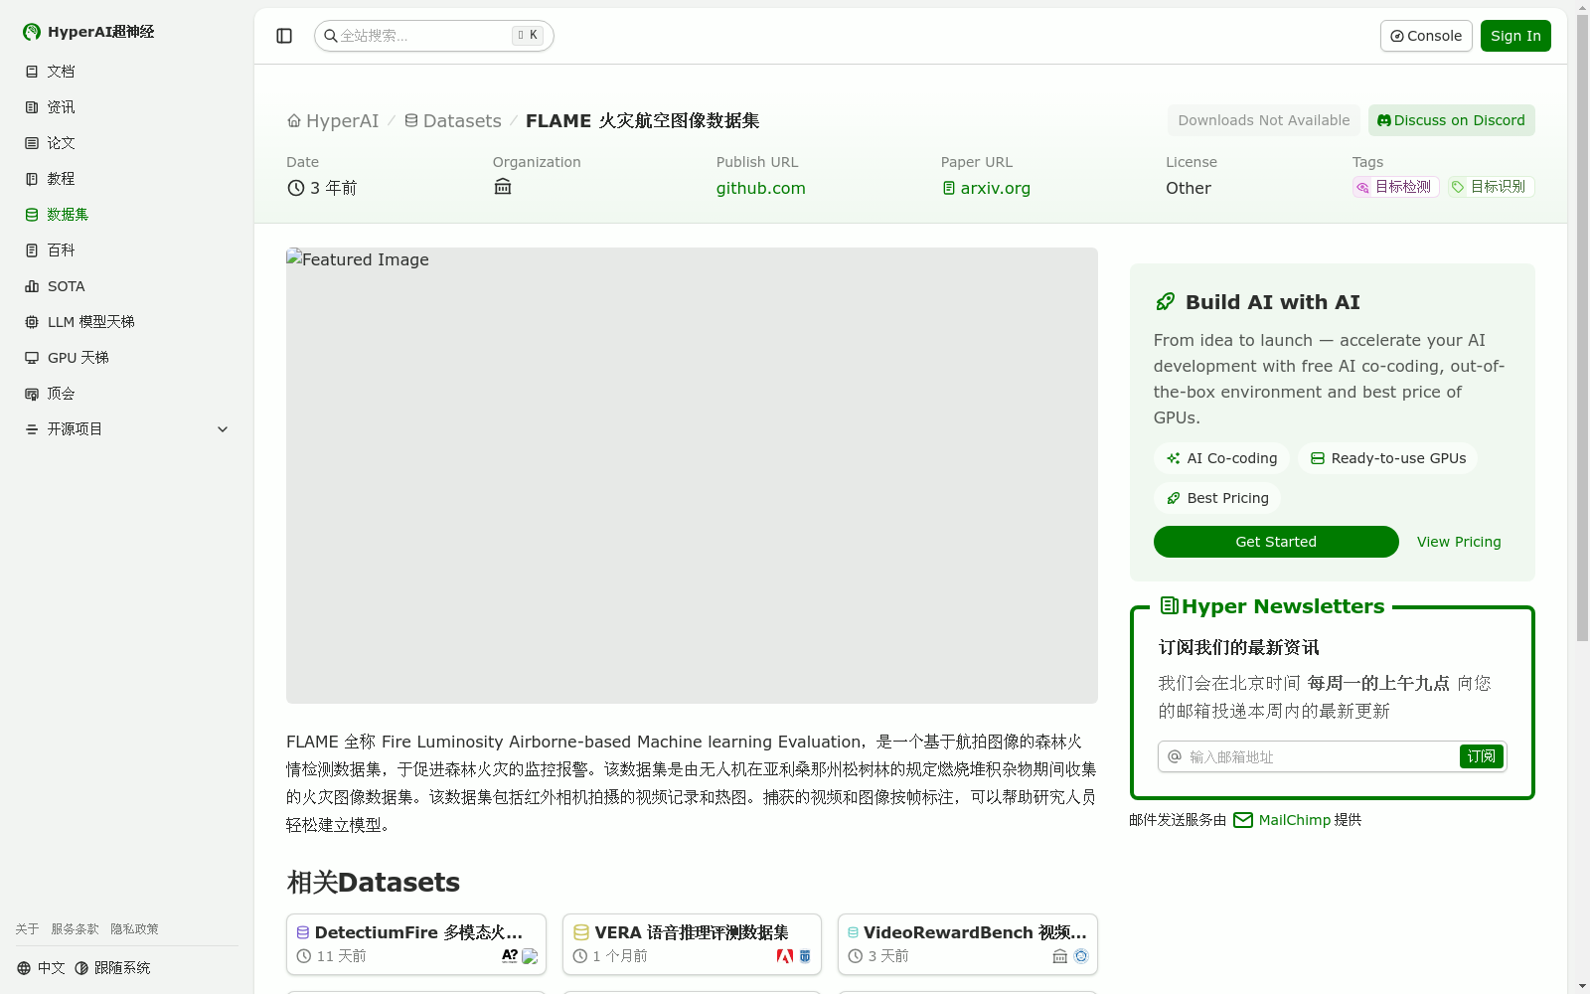Open the 资讯 sidebar item
The image size is (1590, 994).
coord(127,107)
